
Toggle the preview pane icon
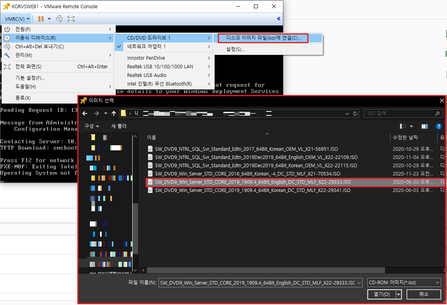[x=425, y=126]
